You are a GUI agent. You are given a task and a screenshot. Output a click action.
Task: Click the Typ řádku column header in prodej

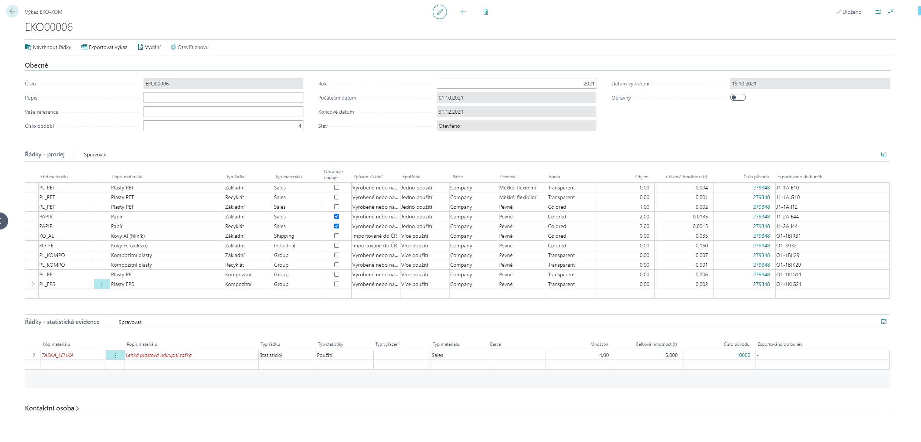[236, 177]
